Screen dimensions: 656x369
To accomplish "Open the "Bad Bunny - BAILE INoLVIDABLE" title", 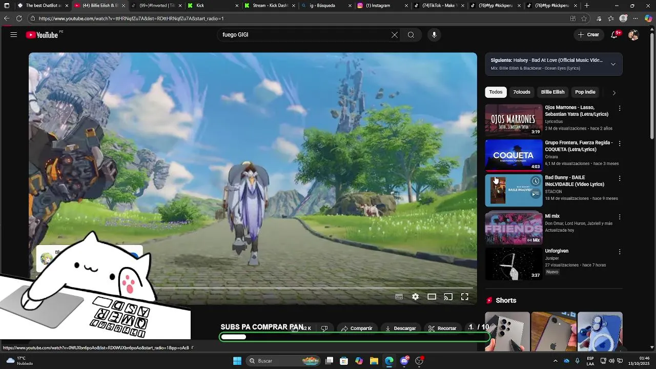I will (575, 181).
